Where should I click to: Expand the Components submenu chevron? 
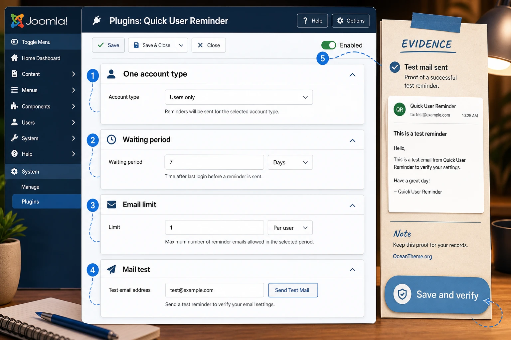click(74, 106)
